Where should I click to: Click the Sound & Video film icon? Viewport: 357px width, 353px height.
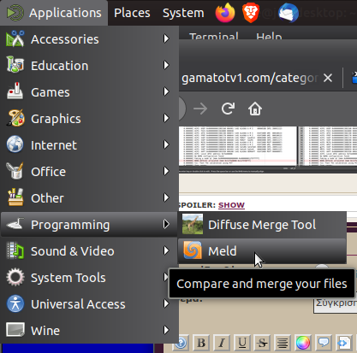(15, 250)
